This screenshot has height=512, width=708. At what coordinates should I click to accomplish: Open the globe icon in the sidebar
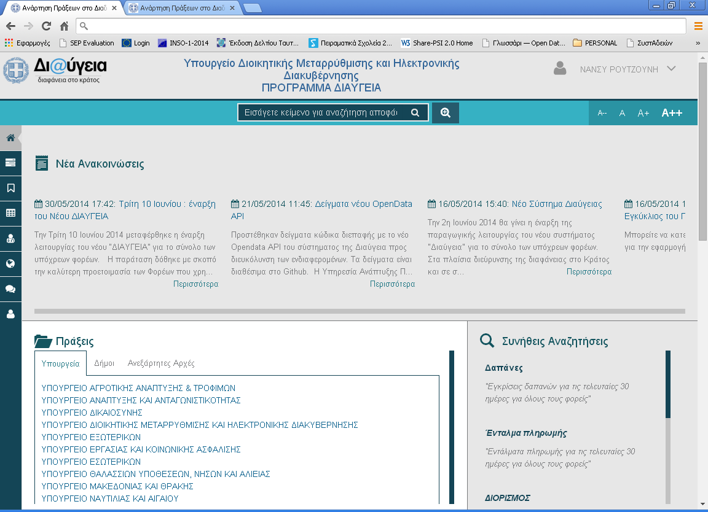[x=10, y=264]
